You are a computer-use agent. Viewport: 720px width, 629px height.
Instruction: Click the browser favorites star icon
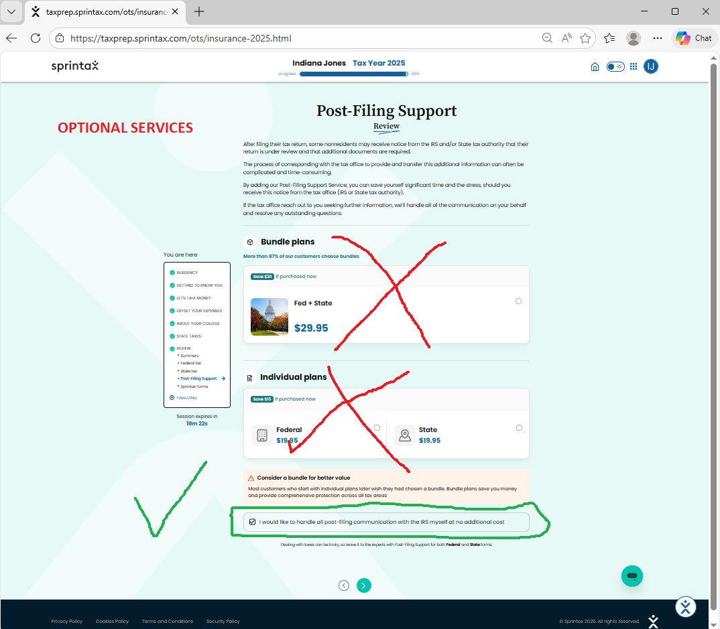point(585,38)
